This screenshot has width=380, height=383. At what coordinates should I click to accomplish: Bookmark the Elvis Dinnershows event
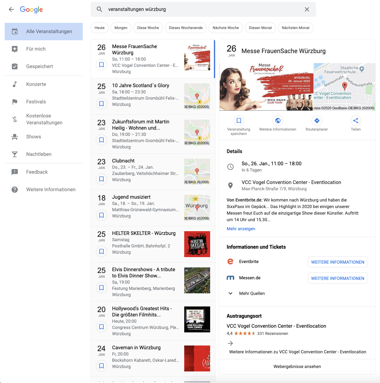pyautogui.click(x=101, y=288)
